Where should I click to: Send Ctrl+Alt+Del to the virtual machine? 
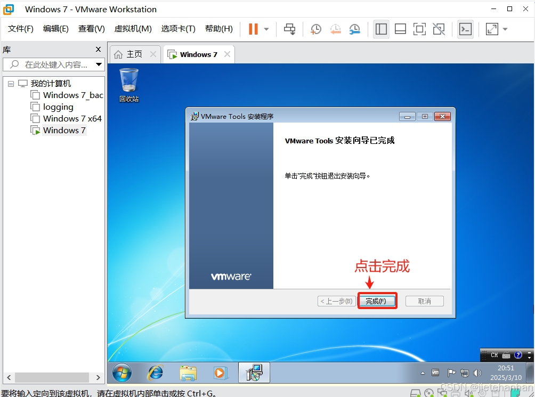290,29
